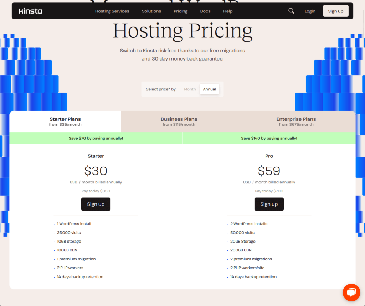Click the Select price* by label

[x=161, y=89]
